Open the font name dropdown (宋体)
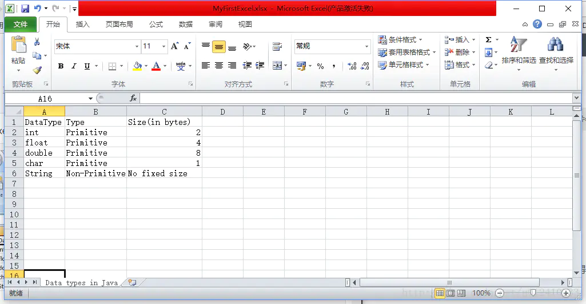 click(x=137, y=47)
